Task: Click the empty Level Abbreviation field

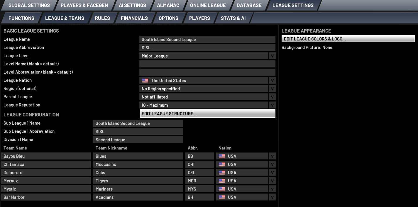Action: pos(207,72)
